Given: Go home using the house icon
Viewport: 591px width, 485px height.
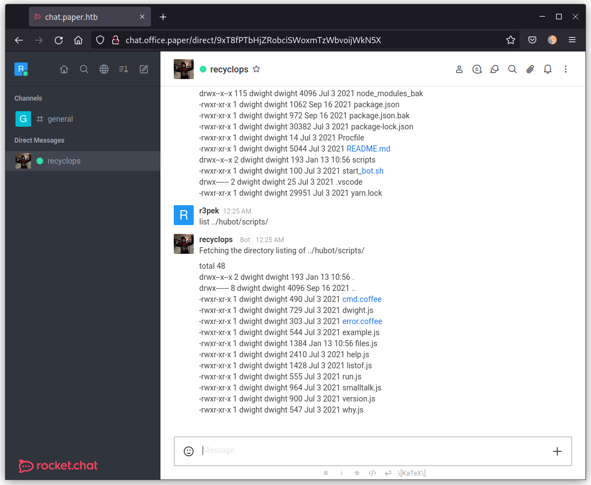Looking at the screenshot, I should coord(64,69).
